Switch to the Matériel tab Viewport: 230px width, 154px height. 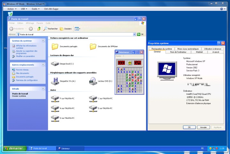point(199,52)
